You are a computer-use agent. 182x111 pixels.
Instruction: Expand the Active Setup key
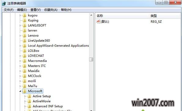click(25, 96)
